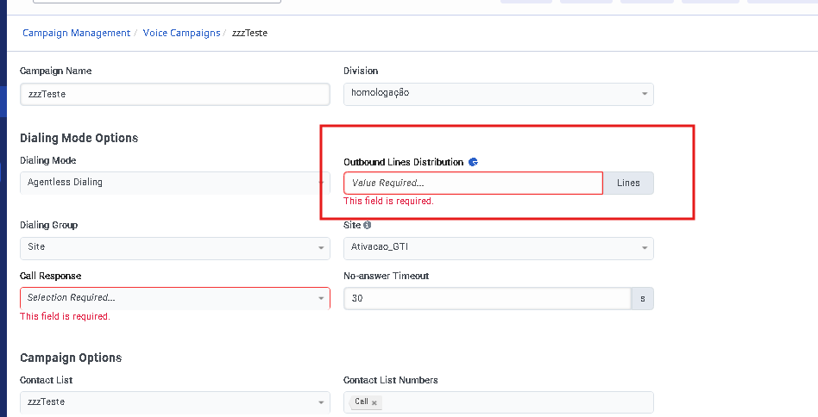The height and width of the screenshot is (417, 818).
Task: Click the Site dropdown caret arrow
Action: pyautogui.click(x=644, y=248)
